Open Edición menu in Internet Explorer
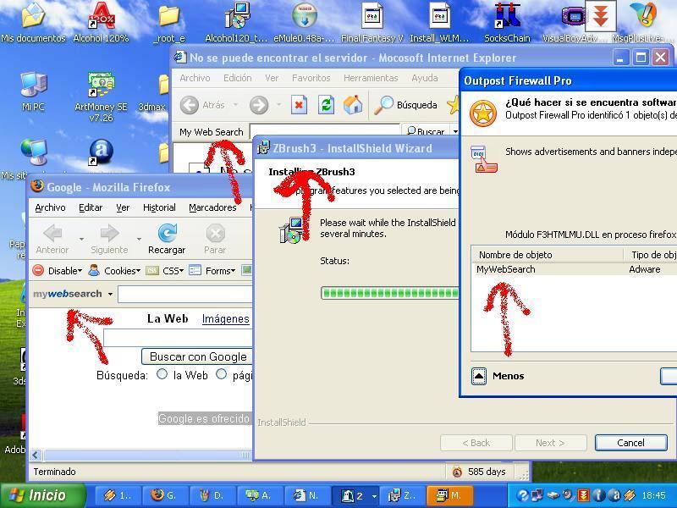 coord(238,78)
